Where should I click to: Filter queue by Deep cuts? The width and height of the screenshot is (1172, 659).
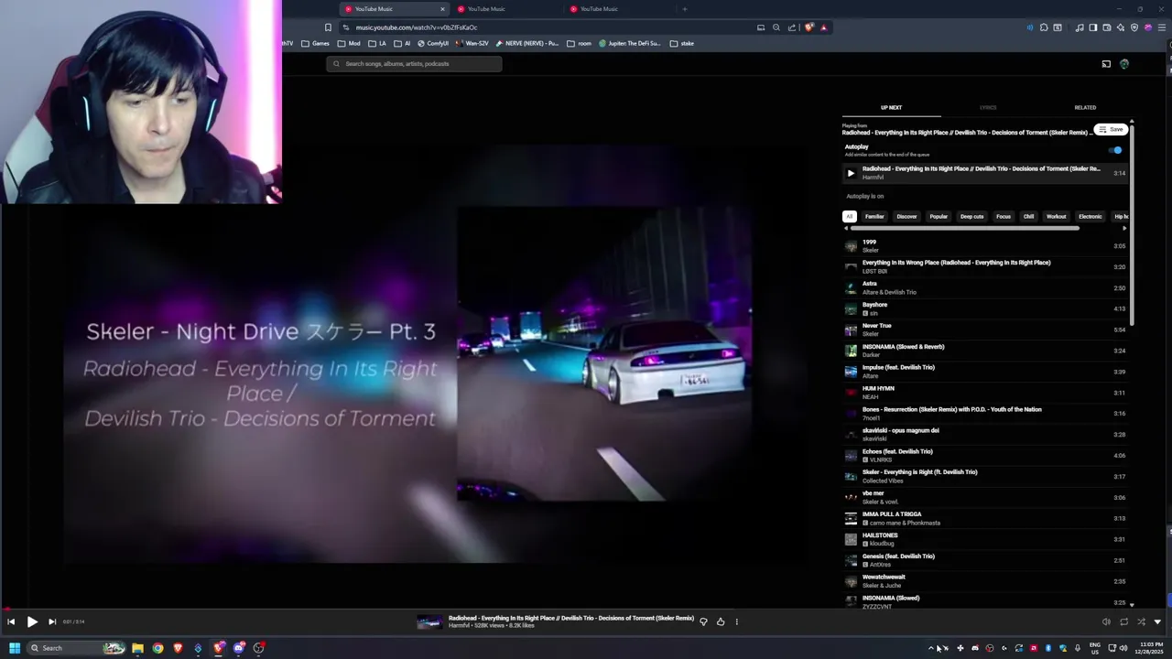coord(972,217)
